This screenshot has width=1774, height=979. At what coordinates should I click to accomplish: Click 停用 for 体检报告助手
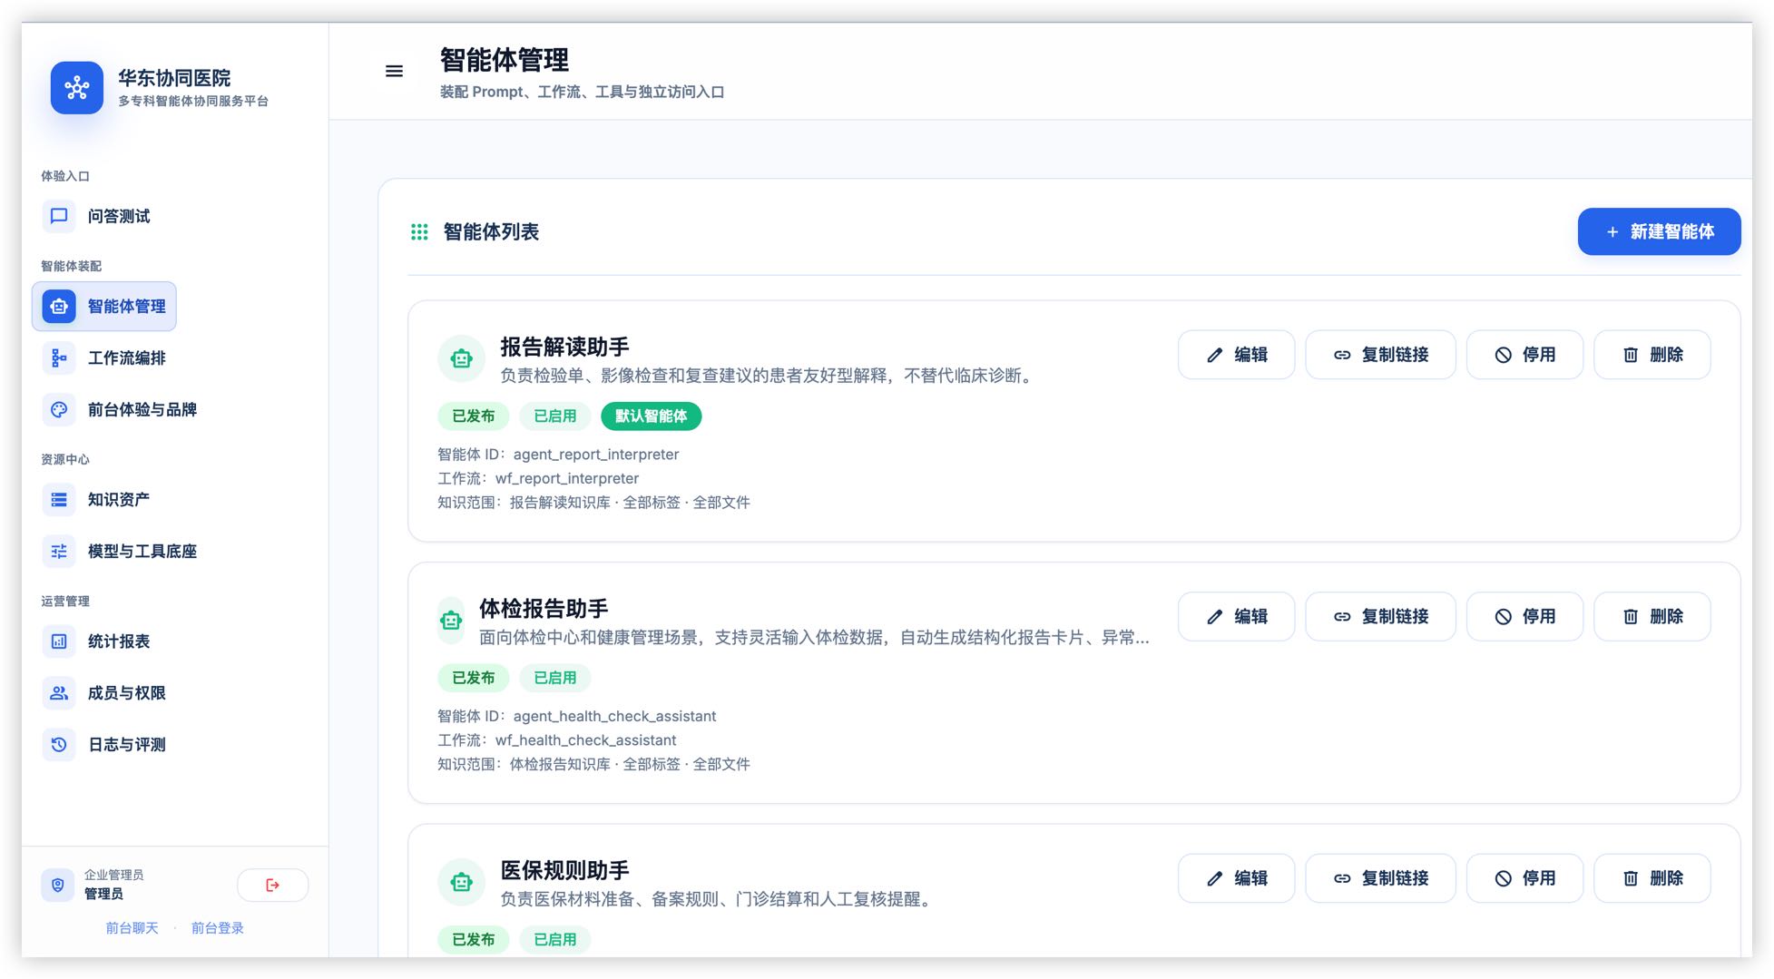click(x=1524, y=617)
